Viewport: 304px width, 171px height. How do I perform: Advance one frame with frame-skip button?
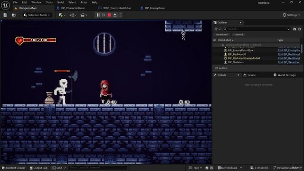[104, 15]
